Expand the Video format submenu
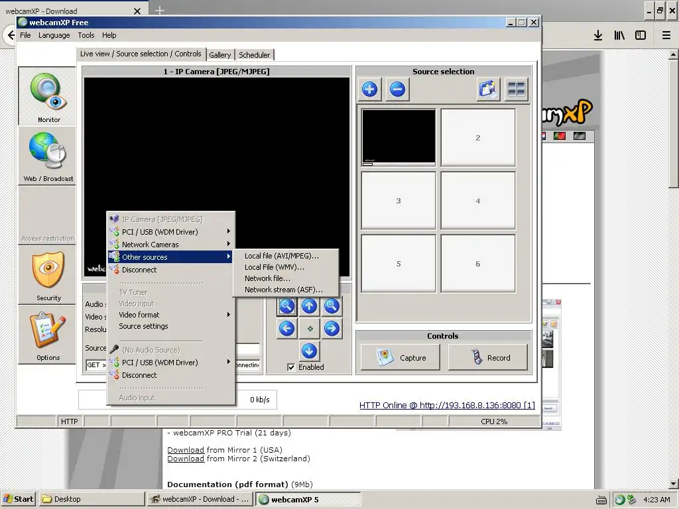 pyautogui.click(x=171, y=315)
